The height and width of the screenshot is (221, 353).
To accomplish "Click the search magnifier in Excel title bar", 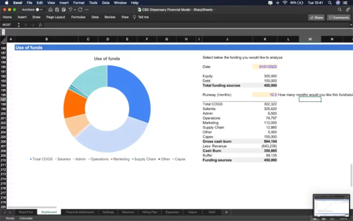I will 339,9.
